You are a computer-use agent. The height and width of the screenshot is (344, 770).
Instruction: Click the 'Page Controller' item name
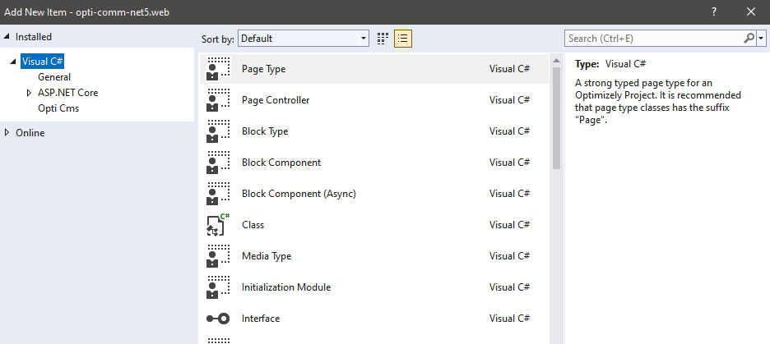276,100
